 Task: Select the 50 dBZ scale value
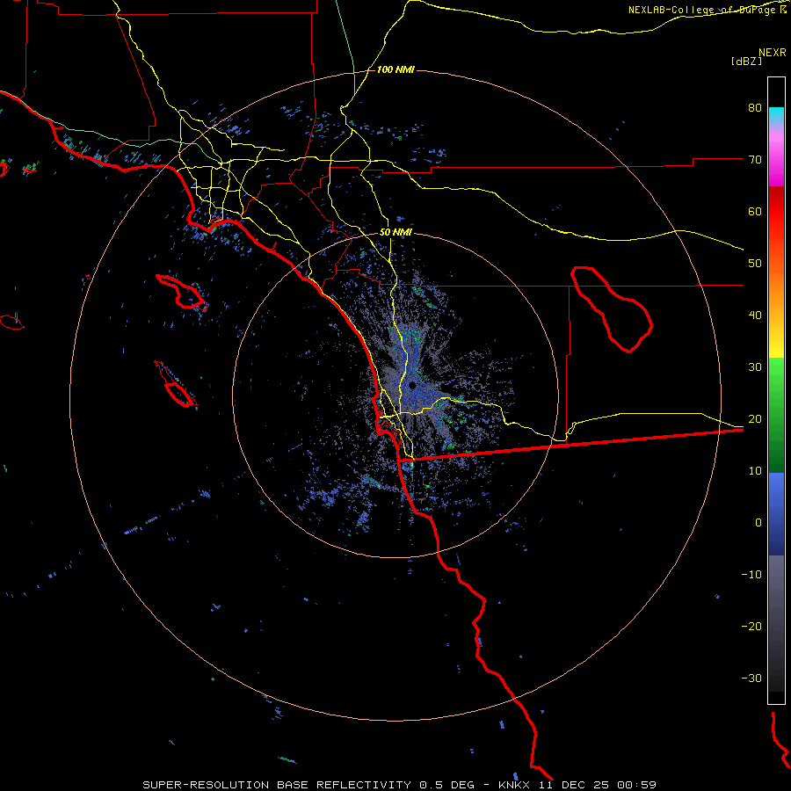755,264
